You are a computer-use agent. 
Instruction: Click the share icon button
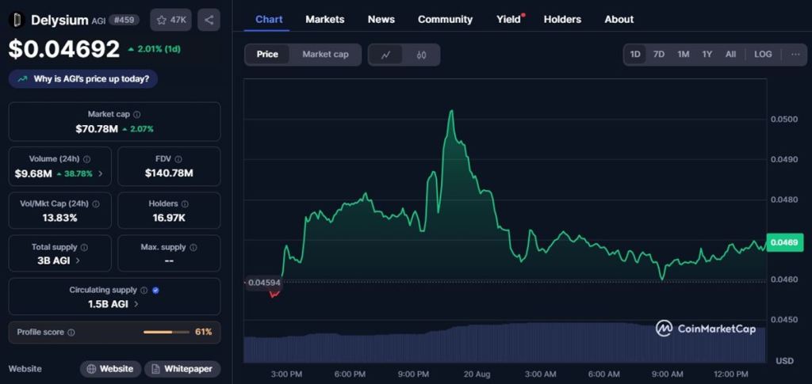[209, 20]
